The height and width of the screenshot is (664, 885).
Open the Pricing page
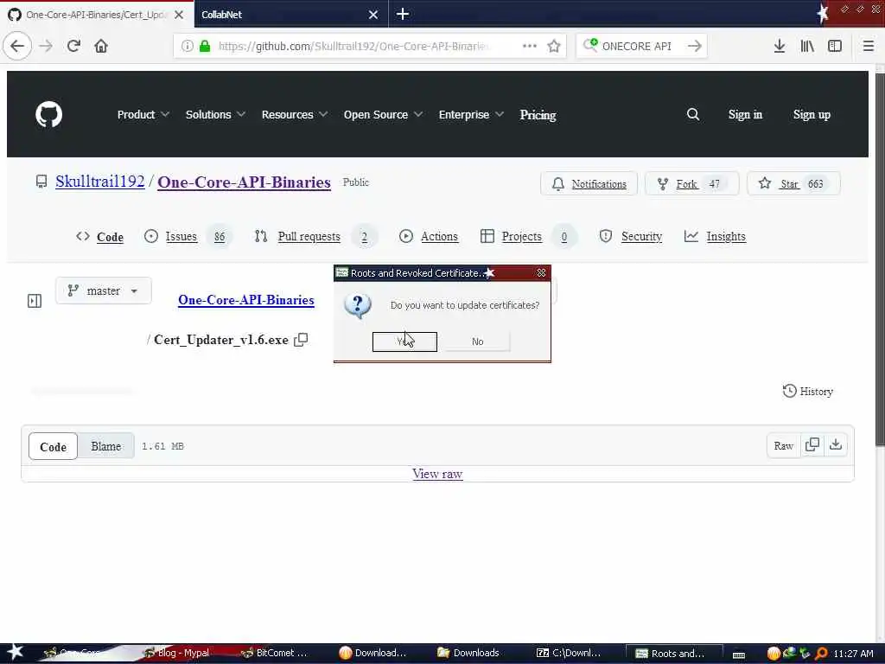tap(538, 115)
